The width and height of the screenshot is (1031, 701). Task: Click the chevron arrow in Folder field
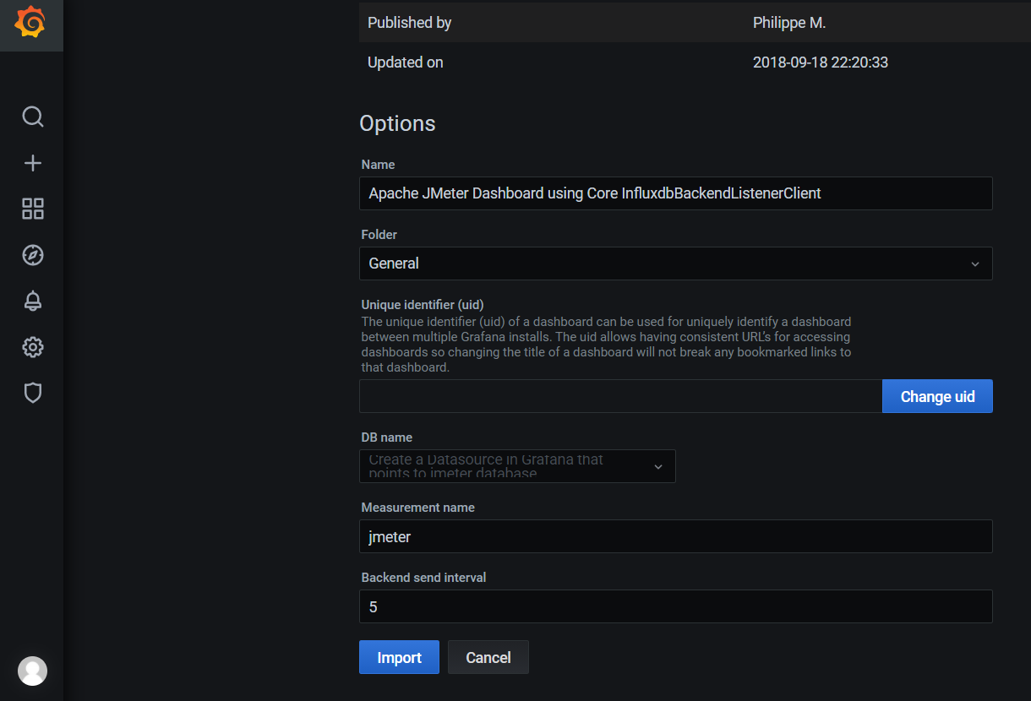click(974, 264)
